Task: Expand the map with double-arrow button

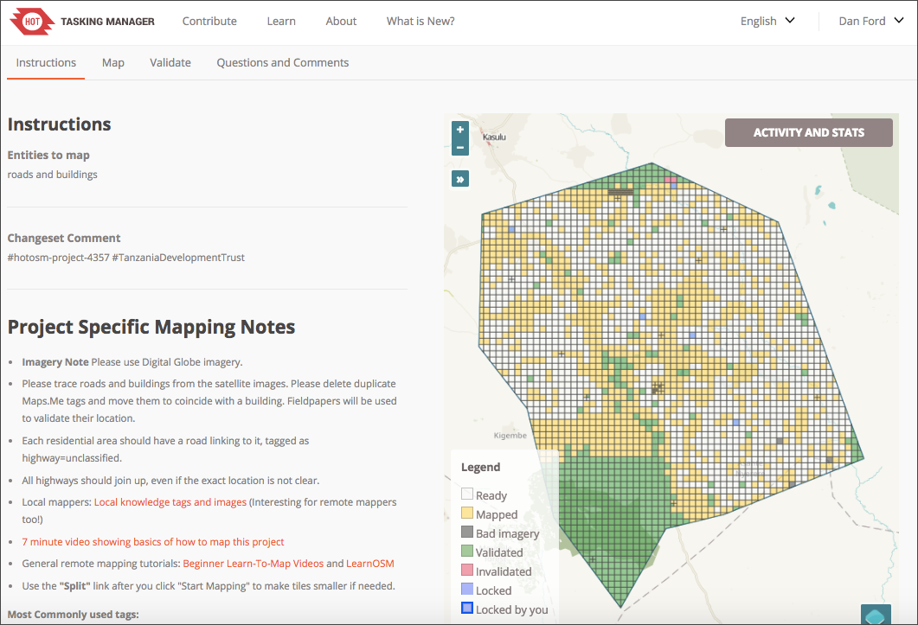Action: [459, 179]
